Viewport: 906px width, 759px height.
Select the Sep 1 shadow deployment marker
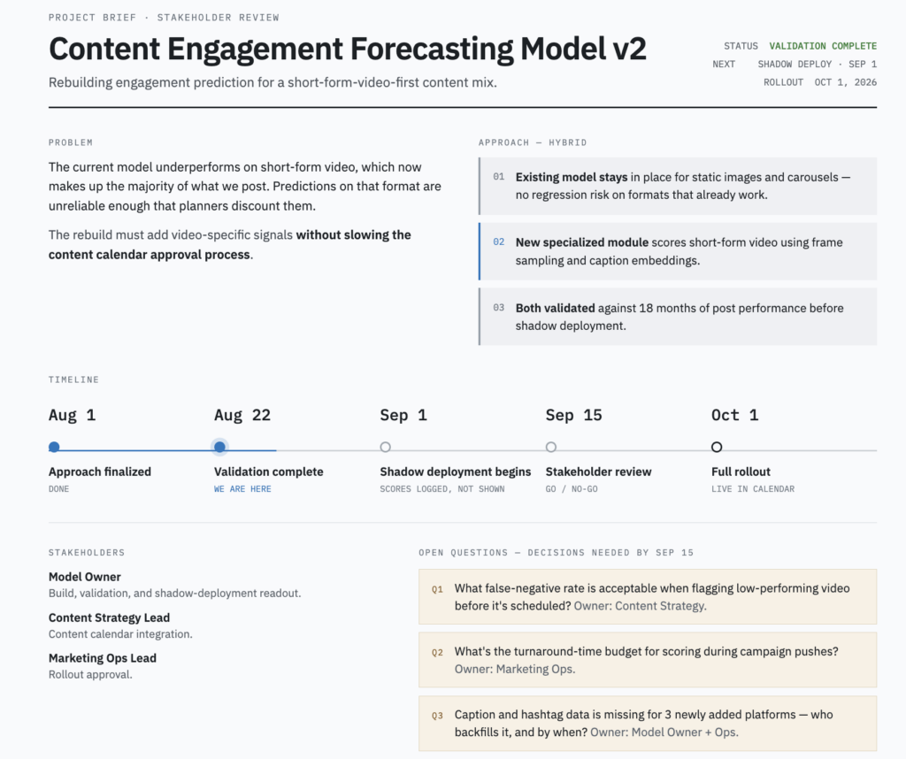(x=386, y=447)
